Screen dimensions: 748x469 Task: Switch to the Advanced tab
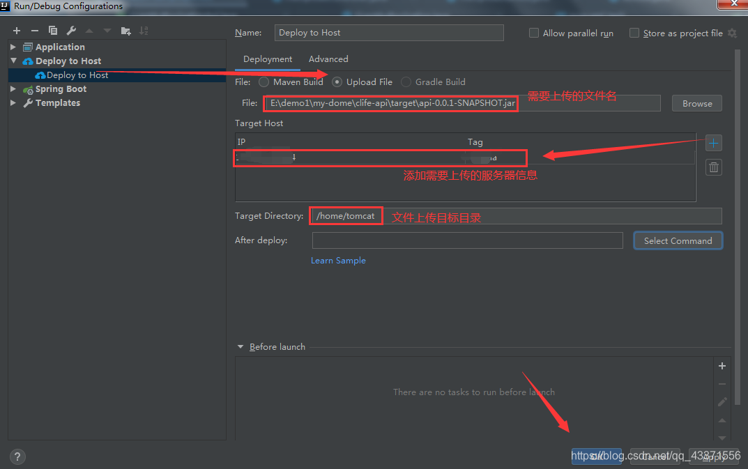coord(328,59)
